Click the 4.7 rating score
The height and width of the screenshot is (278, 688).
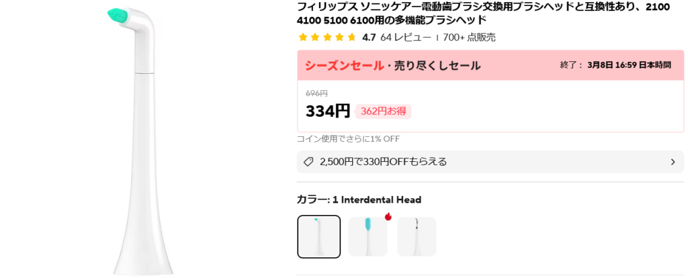pyautogui.click(x=369, y=38)
